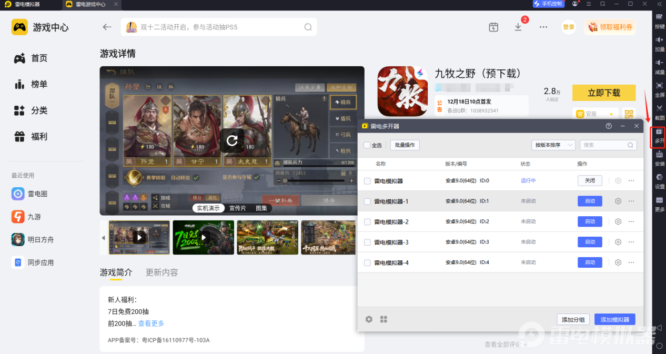Check the box for 雷电模拟器-1
This screenshot has height=354, width=666.
[x=367, y=201]
